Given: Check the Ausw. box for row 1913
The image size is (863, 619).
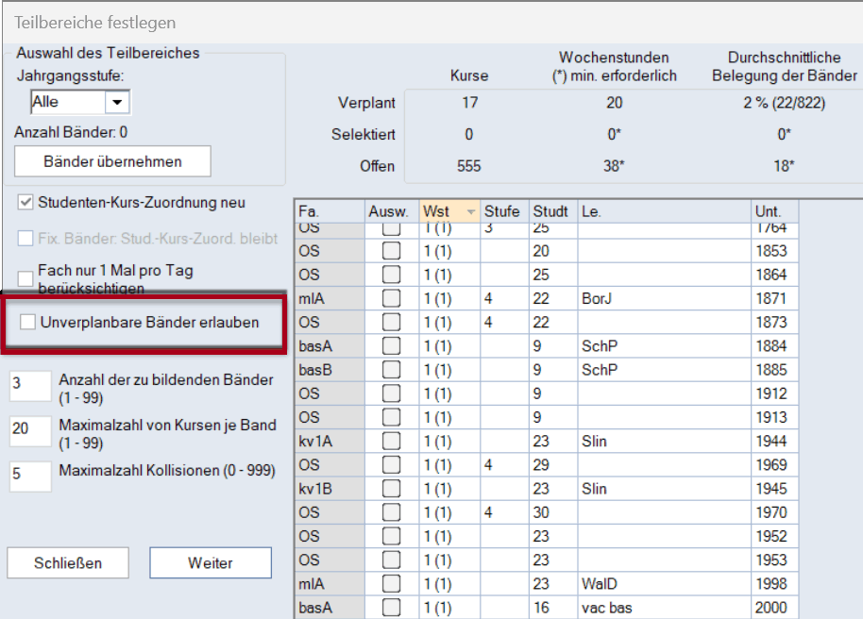Looking at the screenshot, I should (391, 417).
